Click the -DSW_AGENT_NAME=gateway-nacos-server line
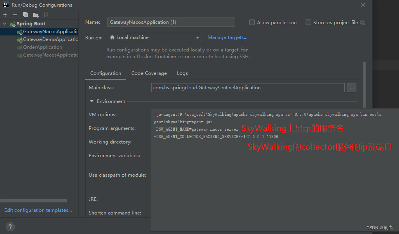Image resolution: width=399 pixels, height=234 pixels. (x=196, y=129)
